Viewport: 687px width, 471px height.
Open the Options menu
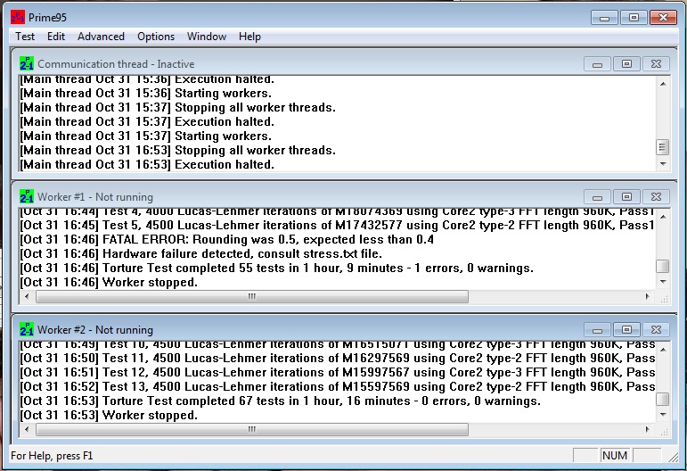click(x=156, y=37)
